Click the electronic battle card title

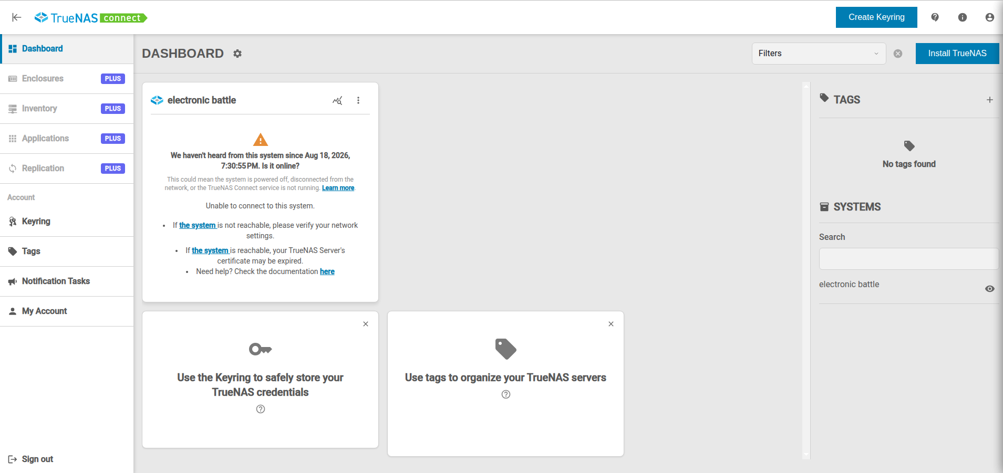(x=202, y=100)
